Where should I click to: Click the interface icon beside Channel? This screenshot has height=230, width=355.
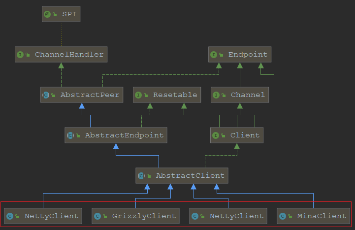tap(216, 95)
